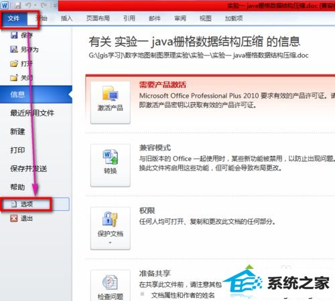Open the Check for Issues (检查问题) dropdown
The height and width of the screenshot is (301, 335).
coord(111,286)
